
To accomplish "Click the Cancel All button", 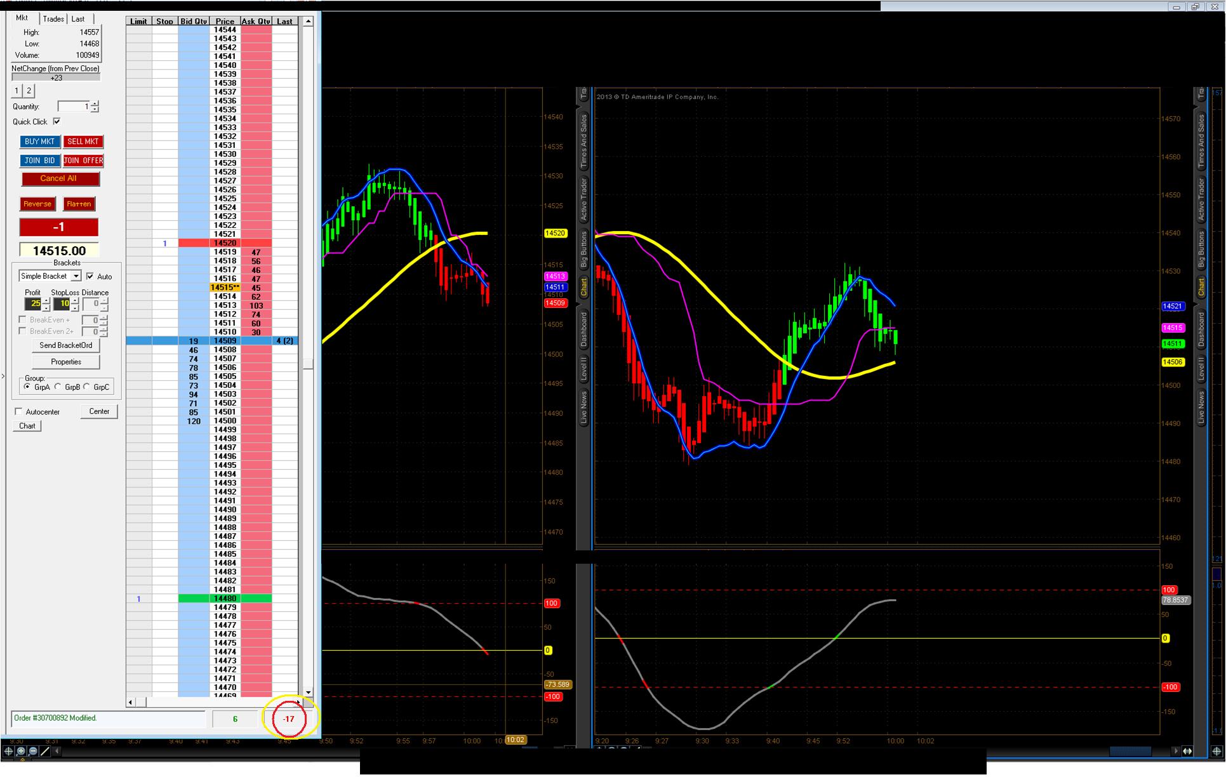I will (60, 178).
